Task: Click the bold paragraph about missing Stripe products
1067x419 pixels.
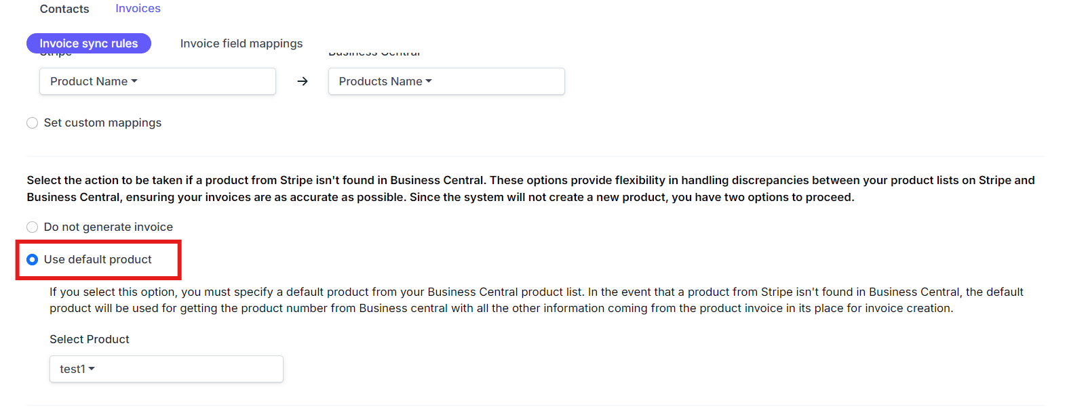Action: [531, 189]
